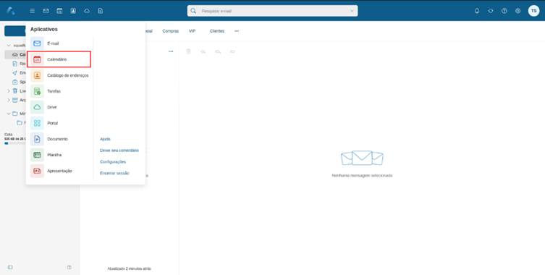The height and width of the screenshot is (275, 545).
Task: Switch to the Compras tab
Action: click(x=170, y=31)
